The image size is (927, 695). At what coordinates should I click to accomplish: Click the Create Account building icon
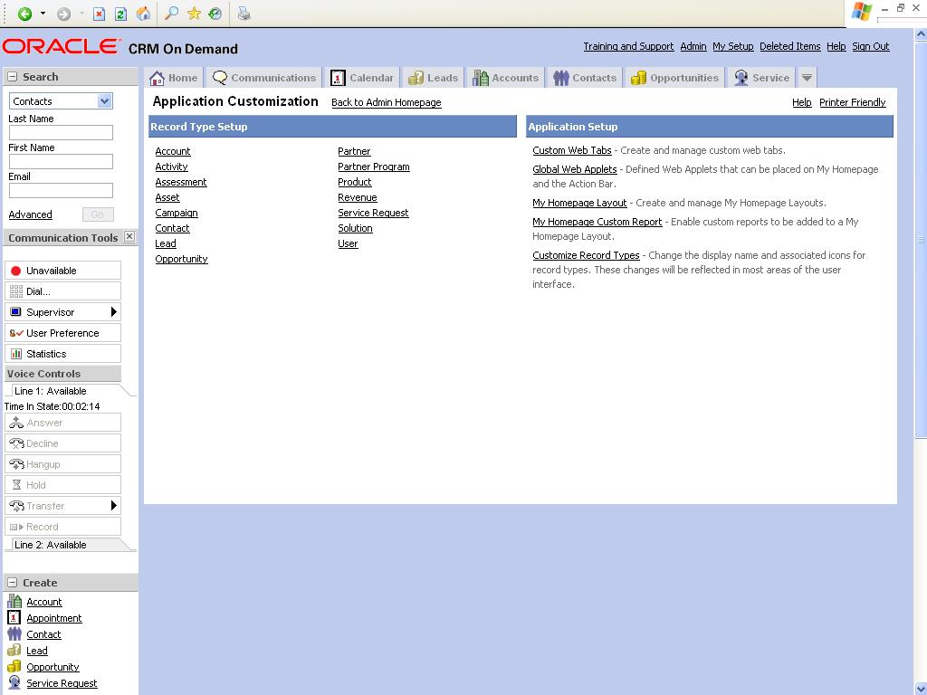pyautogui.click(x=14, y=601)
